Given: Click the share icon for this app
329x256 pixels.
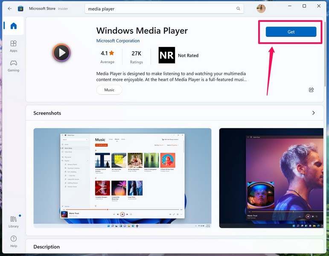Looking at the screenshot, I should point(311,90).
